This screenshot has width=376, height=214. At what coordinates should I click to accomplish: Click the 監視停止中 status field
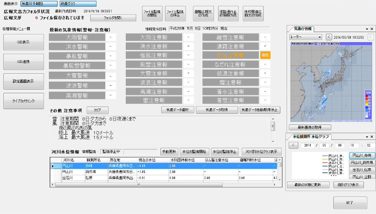111,152
